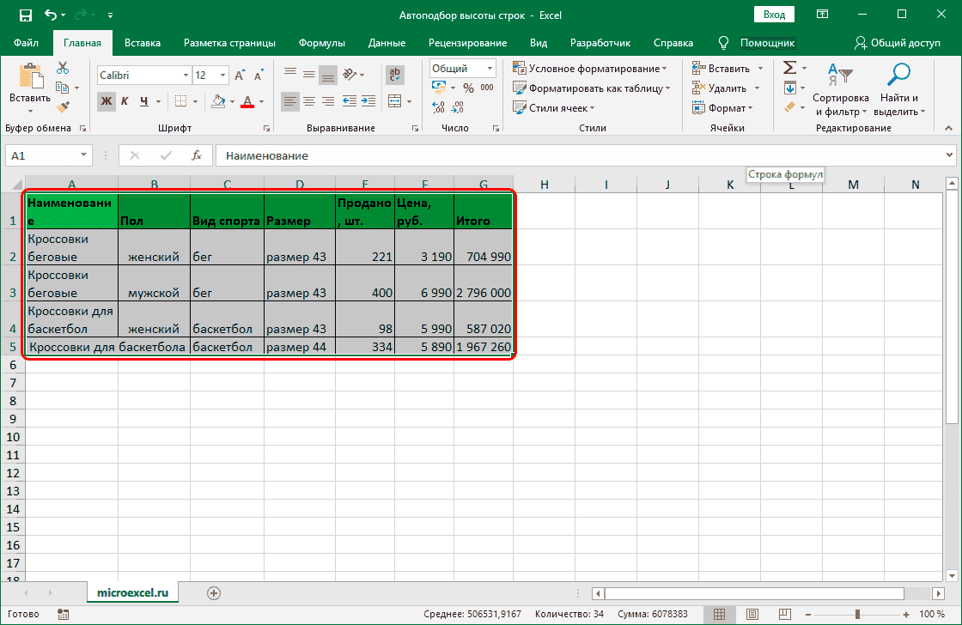Select the Format Painter brush icon
Viewport: 962px width, 625px height.
63,106
